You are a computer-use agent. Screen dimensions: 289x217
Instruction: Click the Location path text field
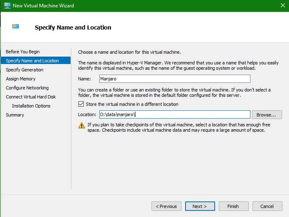[174, 114]
